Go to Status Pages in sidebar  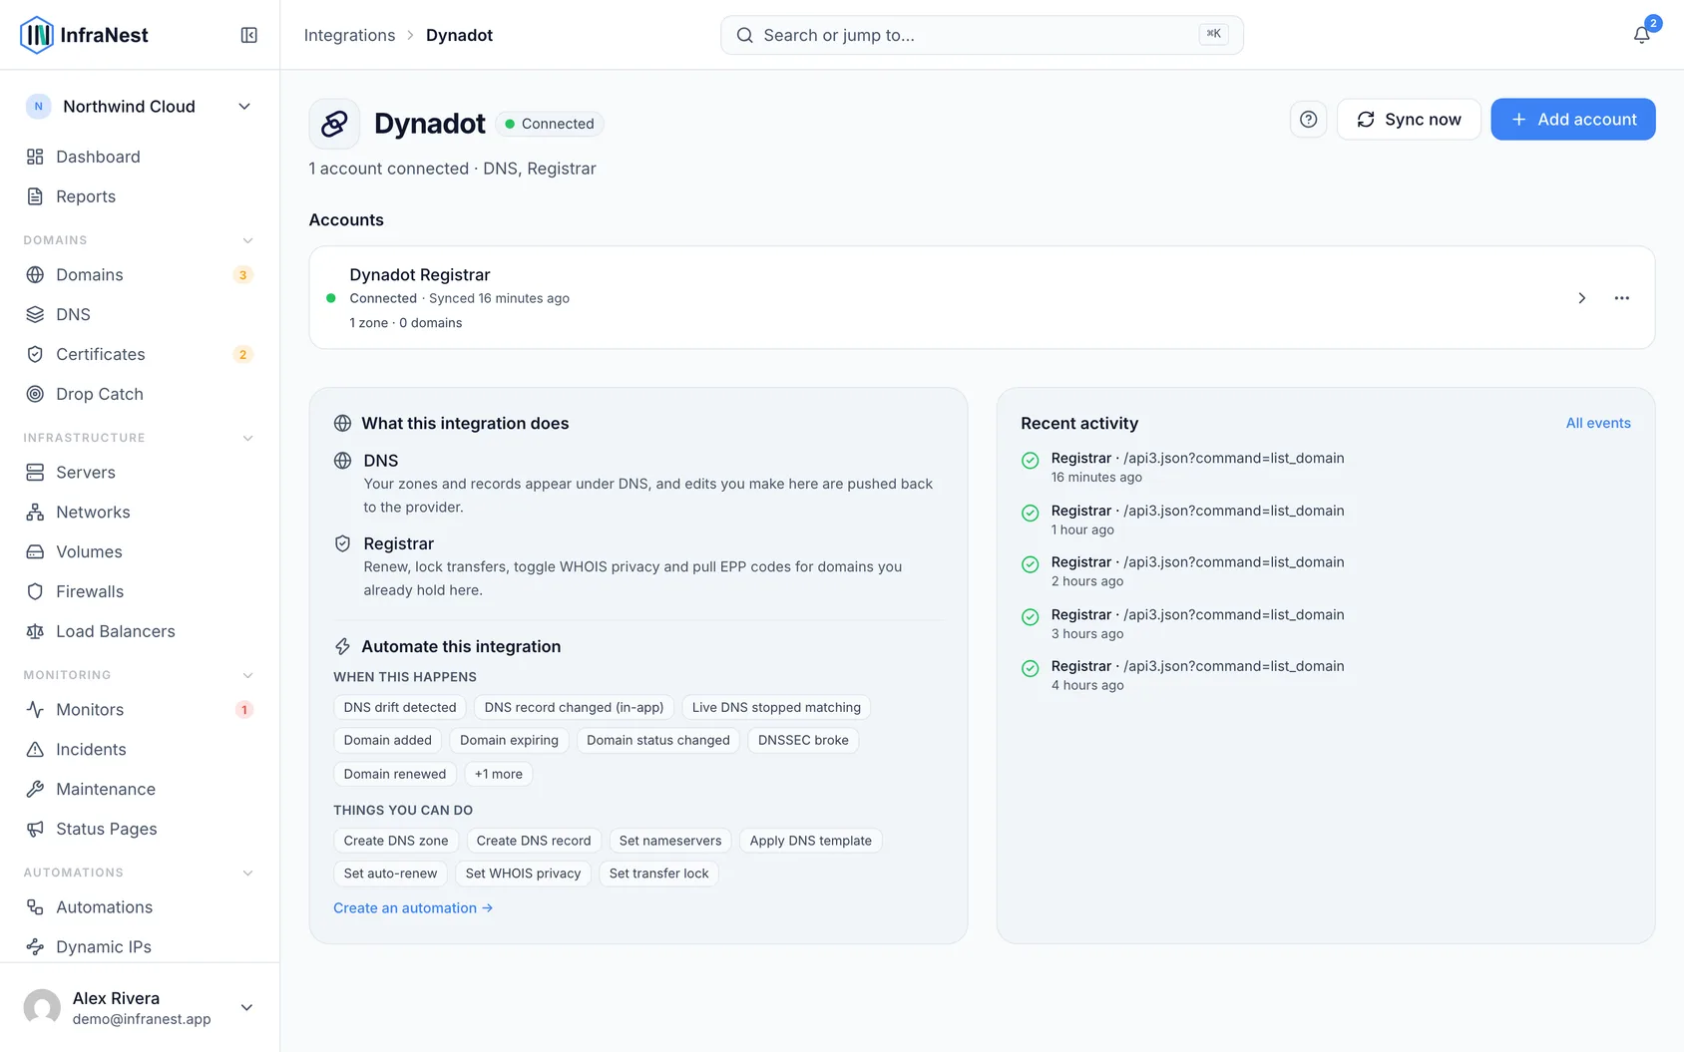140,829
